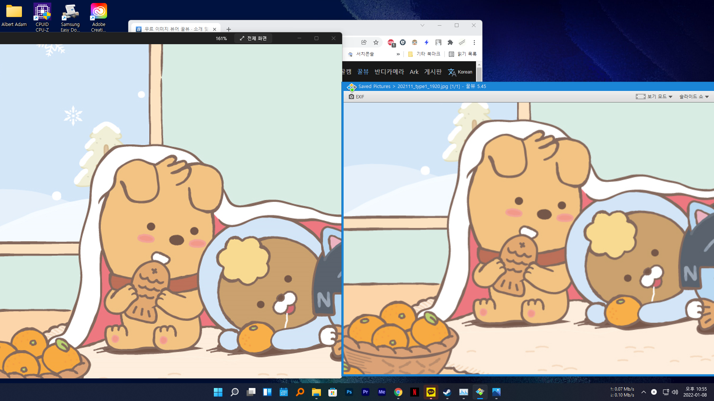Open a new Chrome tab
The image size is (714, 401).
tap(229, 29)
